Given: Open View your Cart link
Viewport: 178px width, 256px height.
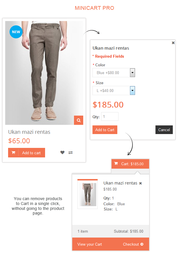Looking at the screenshot, I should pos(90,244).
